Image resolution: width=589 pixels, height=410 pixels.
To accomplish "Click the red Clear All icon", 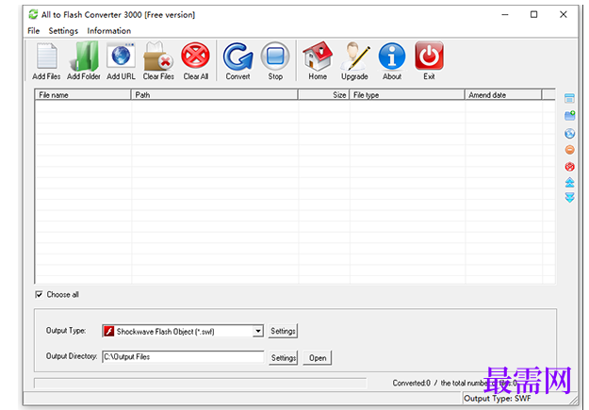I will [196, 56].
